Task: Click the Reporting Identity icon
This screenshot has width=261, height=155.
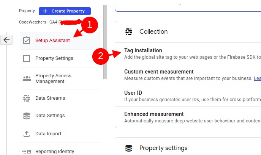Action: pyautogui.click(x=27, y=152)
